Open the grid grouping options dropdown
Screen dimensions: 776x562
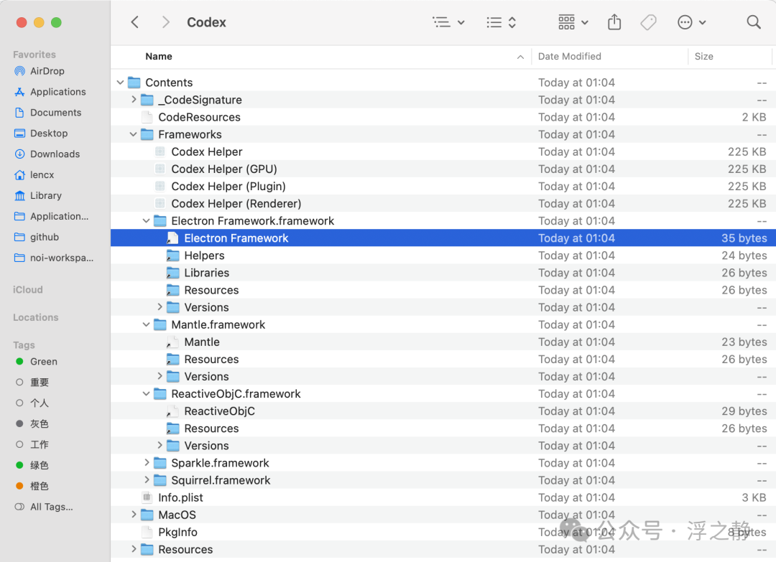pyautogui.click(x=573, y=22)
